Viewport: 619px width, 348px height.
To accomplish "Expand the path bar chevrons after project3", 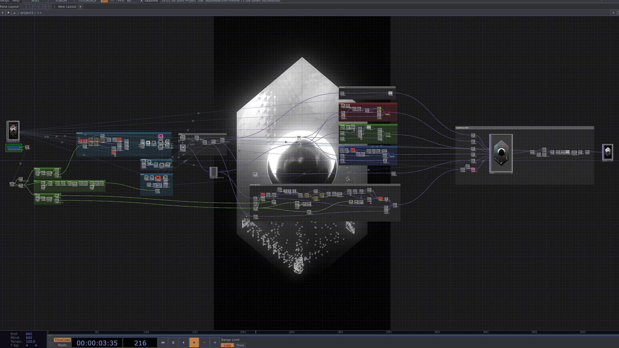I will pos(39,13).
